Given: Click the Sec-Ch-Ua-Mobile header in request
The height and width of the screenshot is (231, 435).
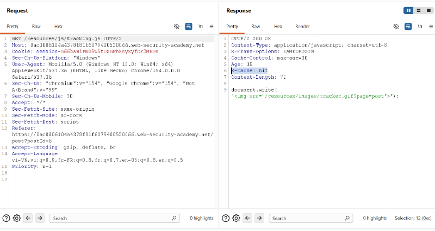Looking at the screenshot, I should point(42,97).
